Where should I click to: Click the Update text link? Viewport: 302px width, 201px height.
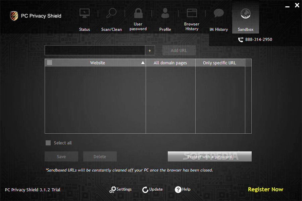(156, 189)
